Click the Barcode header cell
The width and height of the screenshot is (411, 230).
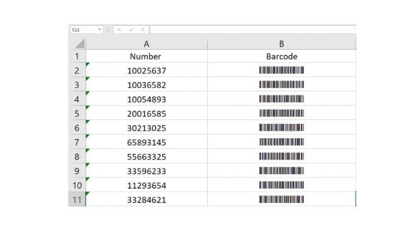tap(281, 57)
